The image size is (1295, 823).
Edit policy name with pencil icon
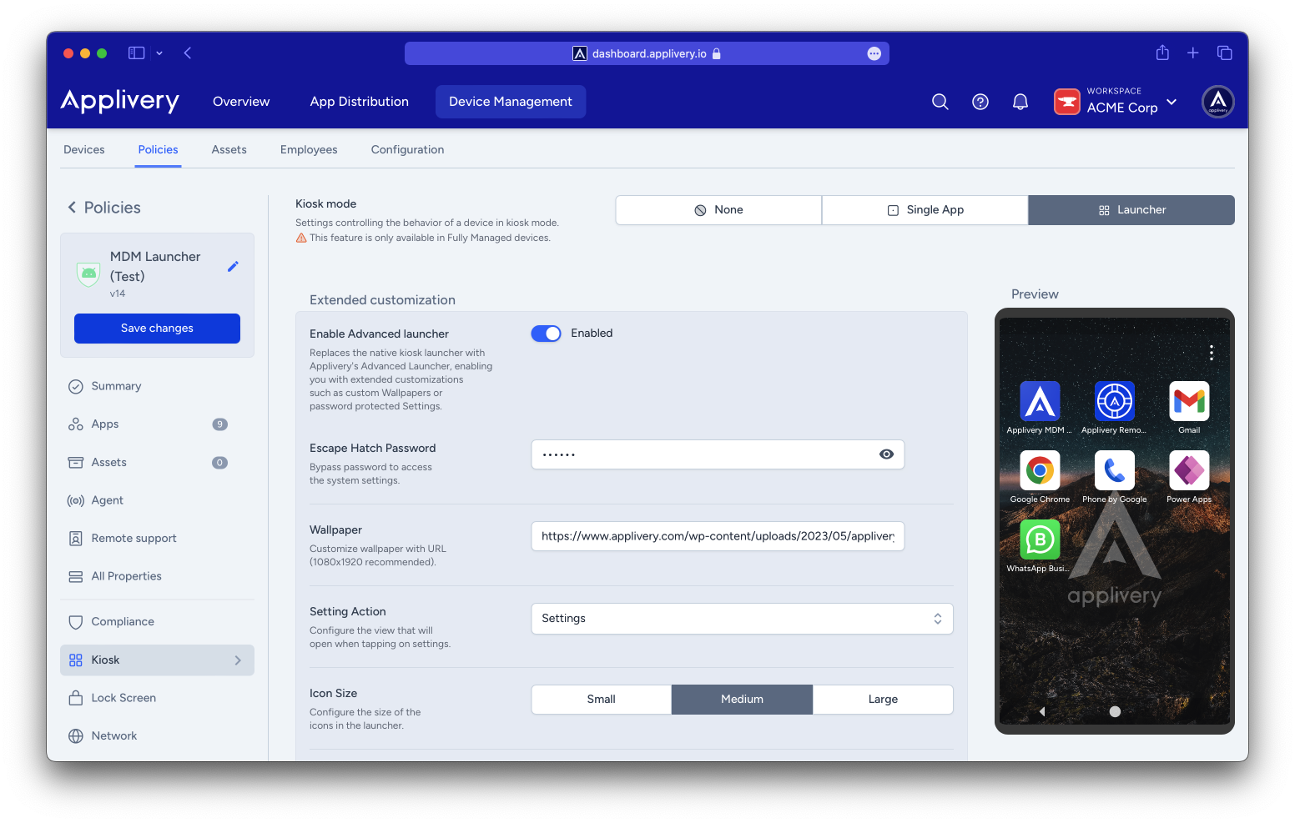coord(233,266)
